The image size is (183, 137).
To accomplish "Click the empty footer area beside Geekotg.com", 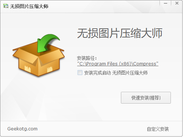I will click(92, 129).
